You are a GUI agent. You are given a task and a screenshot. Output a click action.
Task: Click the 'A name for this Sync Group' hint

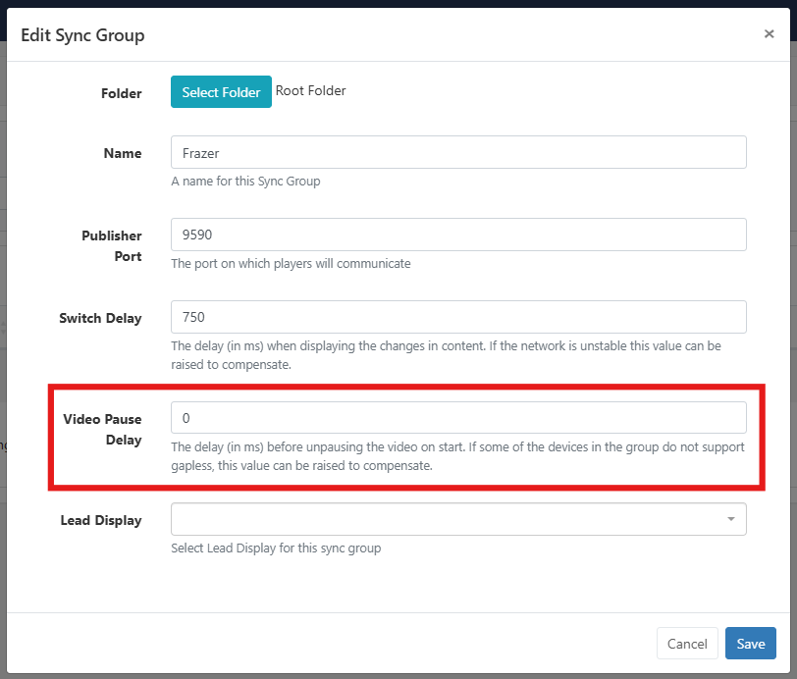[x=245, y=181]
